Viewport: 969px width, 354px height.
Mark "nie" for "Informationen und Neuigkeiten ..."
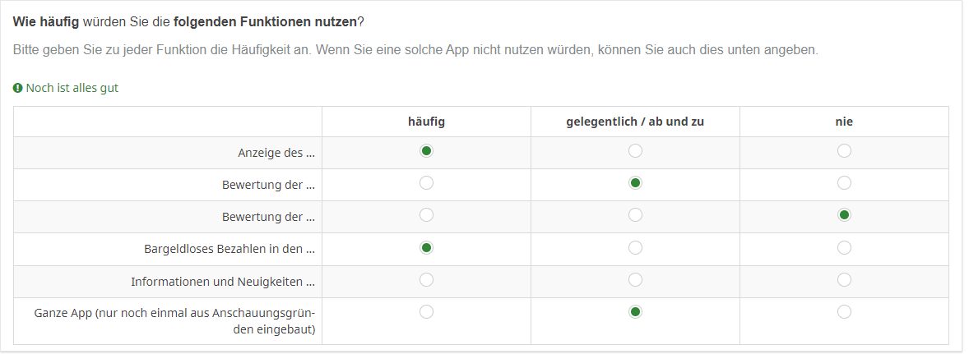coord(844,280)
